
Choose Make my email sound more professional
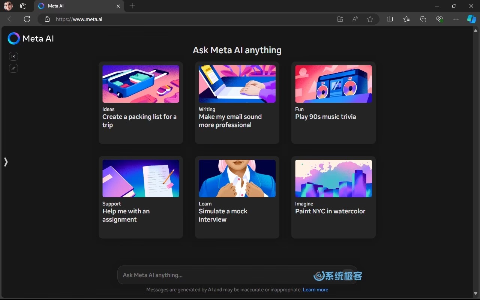[x=237, y=103]
